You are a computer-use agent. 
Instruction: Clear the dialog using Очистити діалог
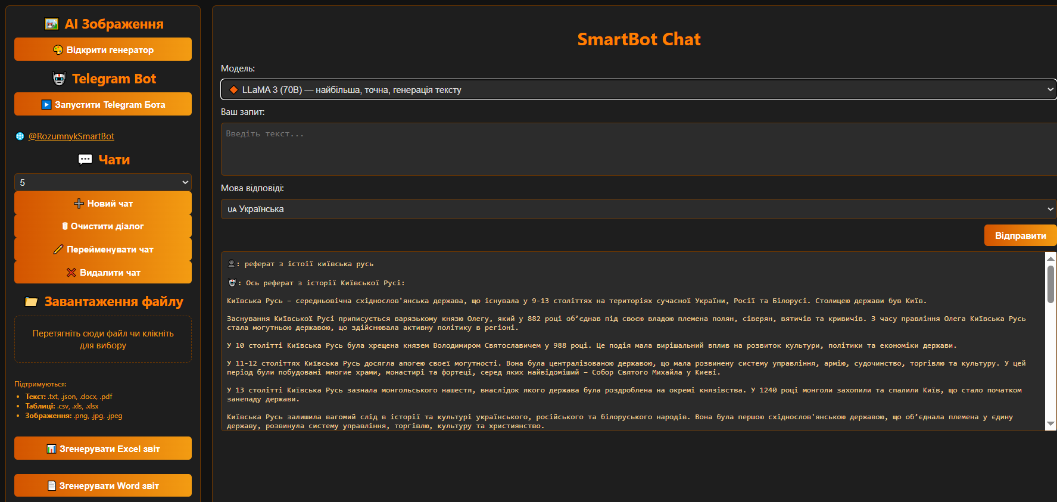pyautogui.click(x=103, y=226)
